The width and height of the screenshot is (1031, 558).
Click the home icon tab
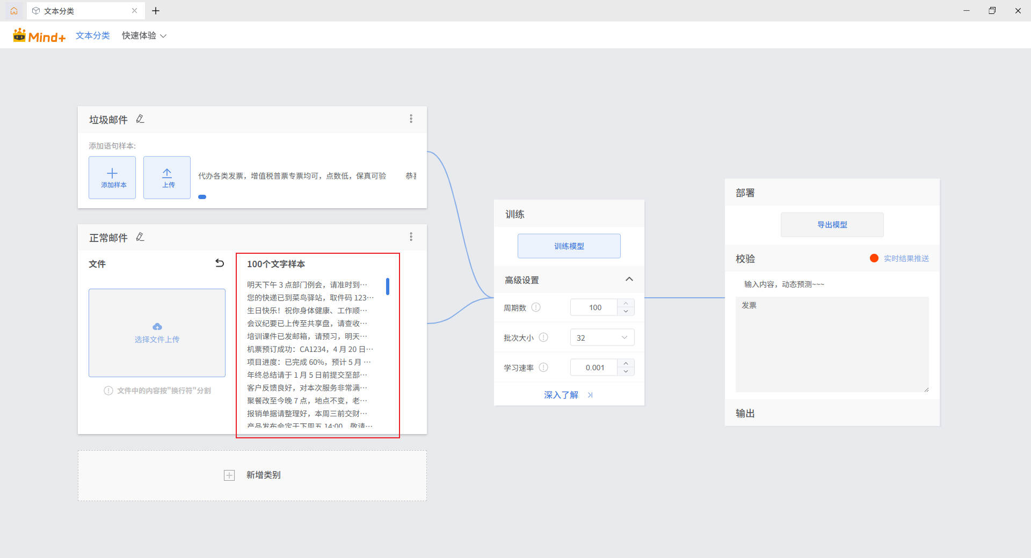(14, 11)
